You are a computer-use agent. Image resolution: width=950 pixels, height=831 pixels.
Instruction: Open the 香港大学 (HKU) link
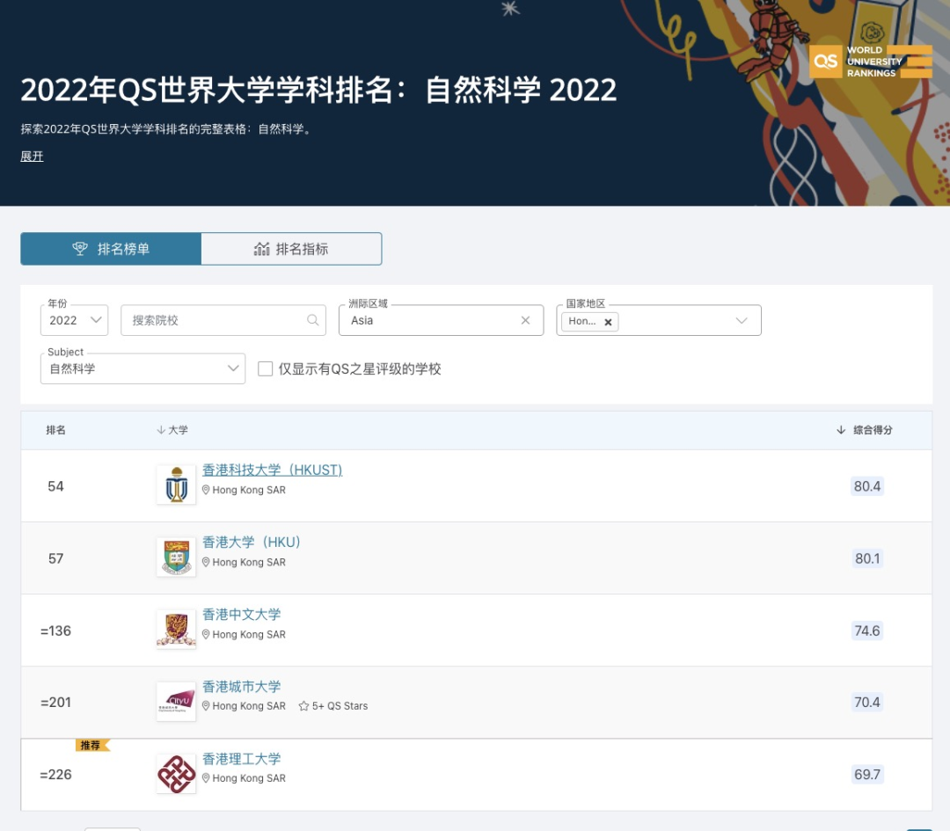coord(252,542)
